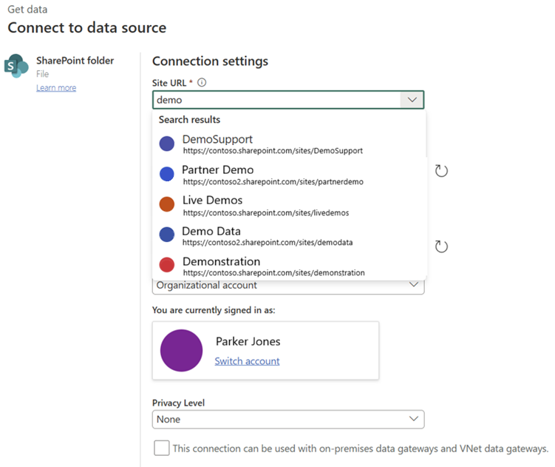Open the Learn more link
This screenshot has height=467, width=555.
(x=56, y=88)
